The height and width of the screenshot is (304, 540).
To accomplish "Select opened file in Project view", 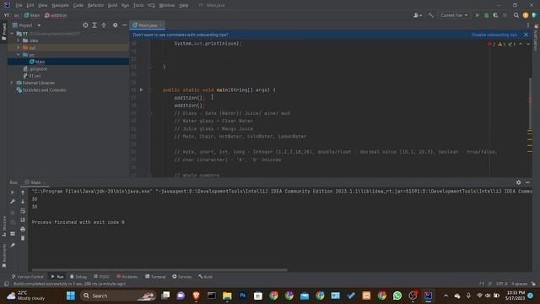I will click(x=85, y=25).
